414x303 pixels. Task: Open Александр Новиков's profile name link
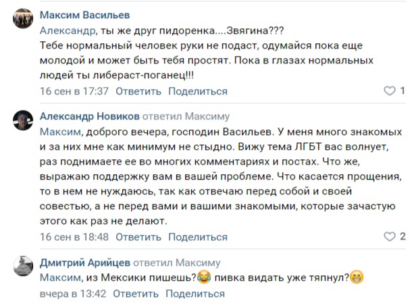(91, 116)
